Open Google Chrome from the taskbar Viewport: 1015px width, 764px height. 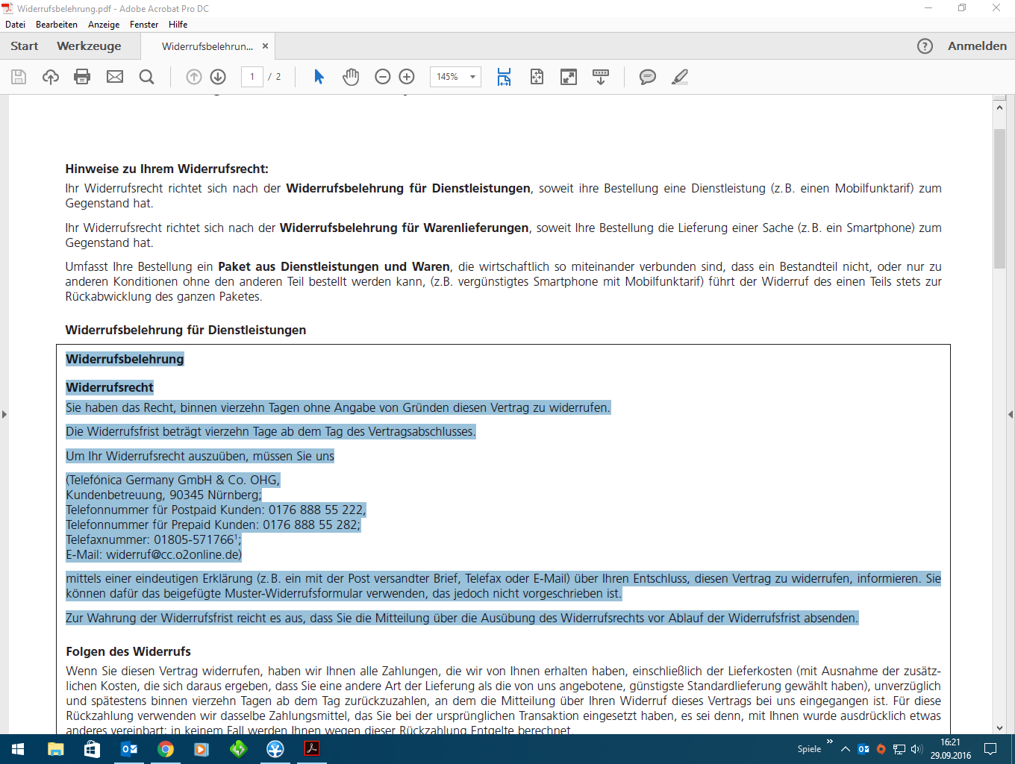tap(166, 749)
